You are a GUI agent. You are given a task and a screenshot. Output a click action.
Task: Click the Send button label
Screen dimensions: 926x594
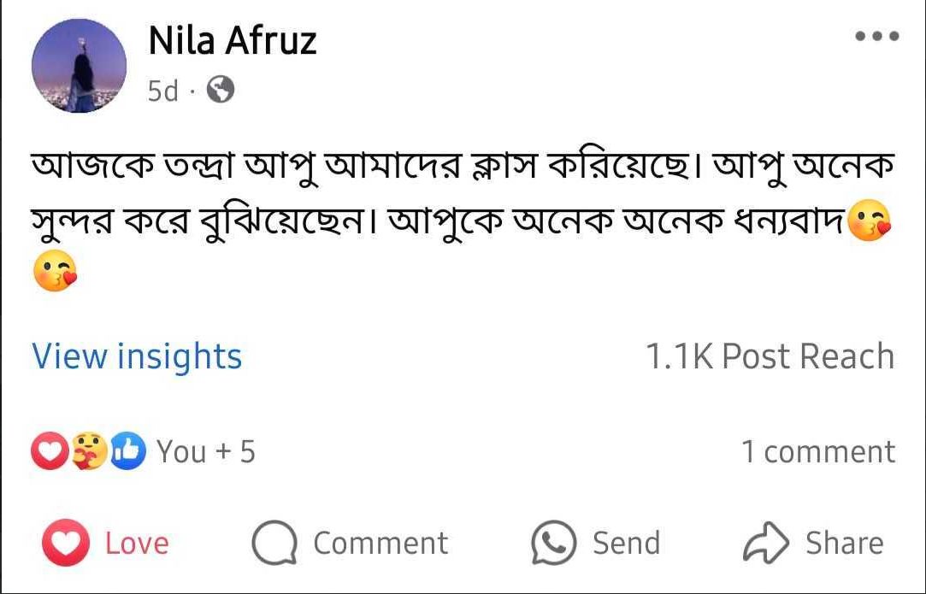[x=627, y=544]
